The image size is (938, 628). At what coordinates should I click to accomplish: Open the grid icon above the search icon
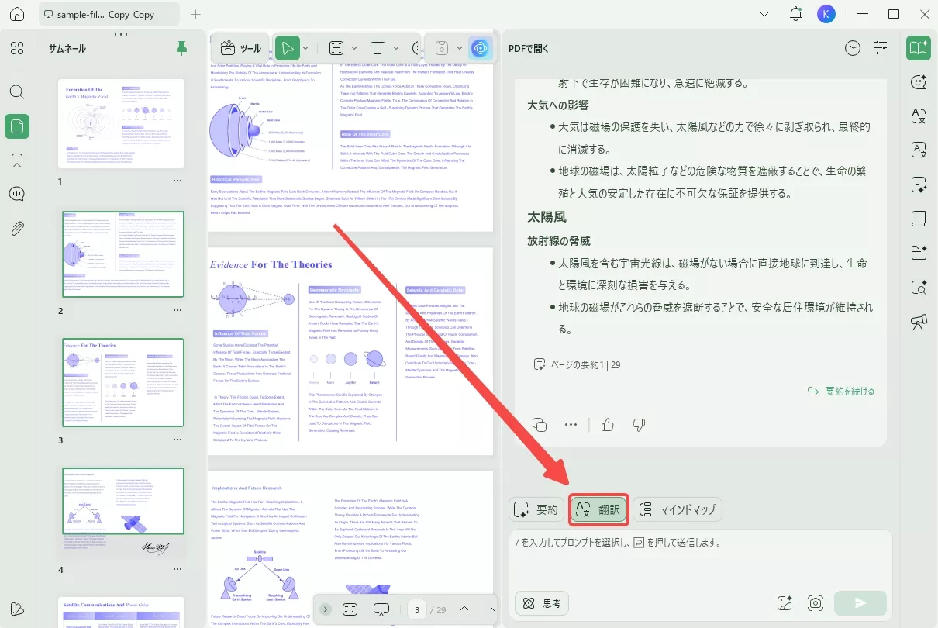click(17, 48)
